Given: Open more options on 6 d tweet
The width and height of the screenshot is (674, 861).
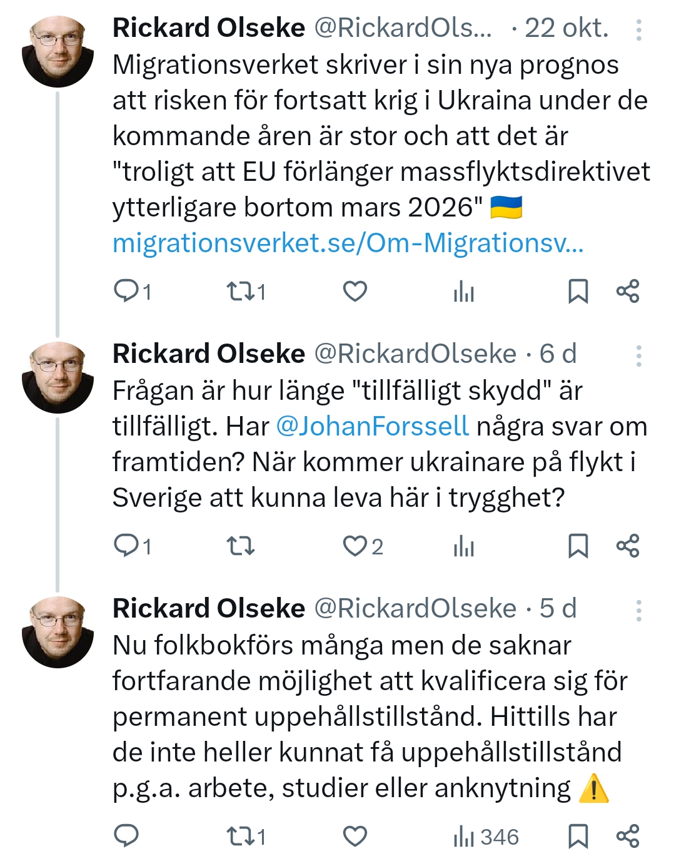Looking at the screenshot, I should click(x=638, y=355).
